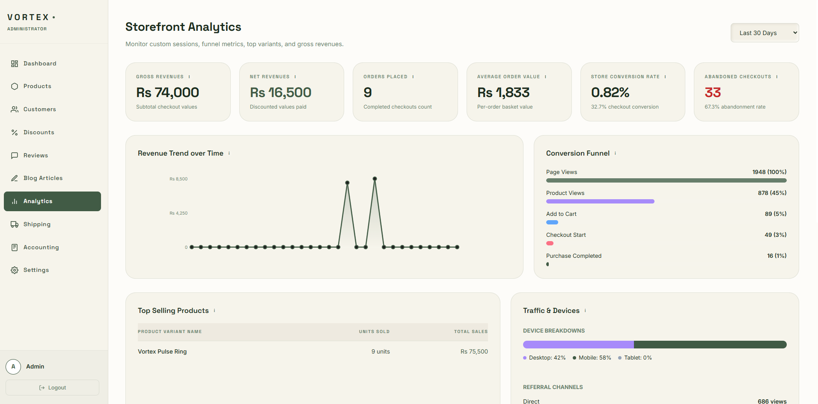Open the Dashboard menu item

click(x=52, y=64)
